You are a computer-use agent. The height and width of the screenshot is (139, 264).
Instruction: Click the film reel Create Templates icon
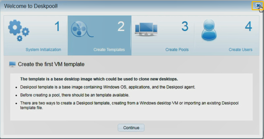click(x=82, y=29)
